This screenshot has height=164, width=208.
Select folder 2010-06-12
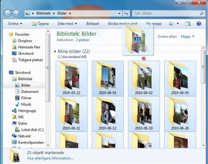click(x=108, y=114)
